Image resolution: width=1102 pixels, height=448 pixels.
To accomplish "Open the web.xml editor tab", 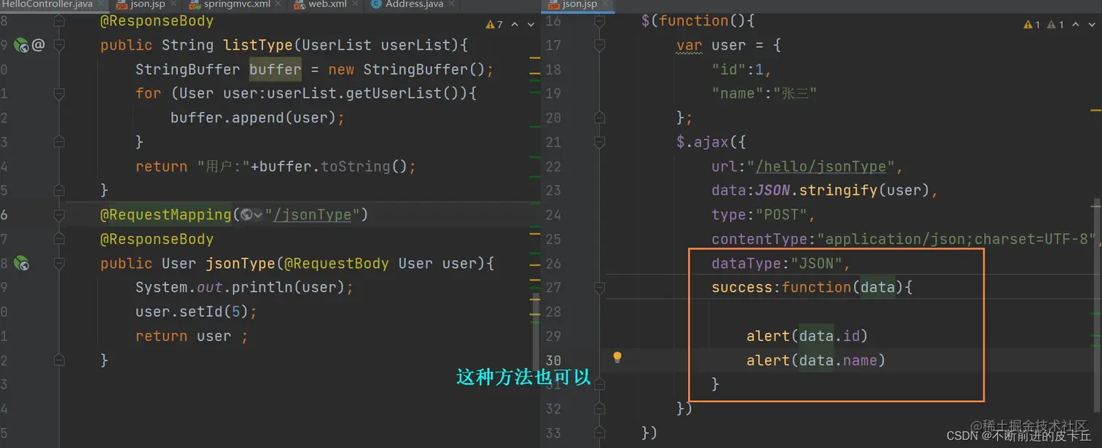I will point(327,4).
